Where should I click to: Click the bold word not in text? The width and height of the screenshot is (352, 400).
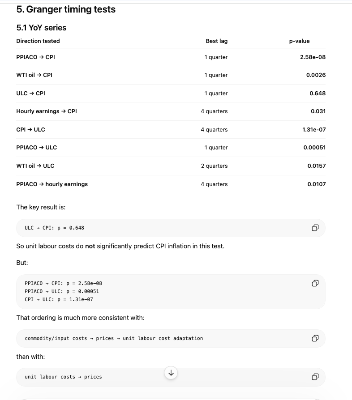tap(90, 246)
